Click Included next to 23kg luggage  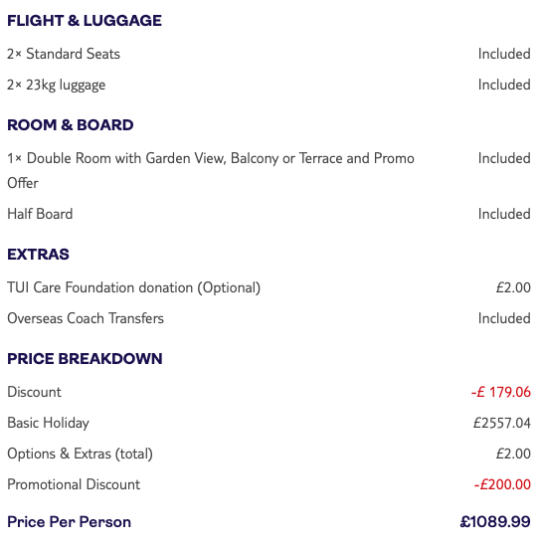click(504, 85)
